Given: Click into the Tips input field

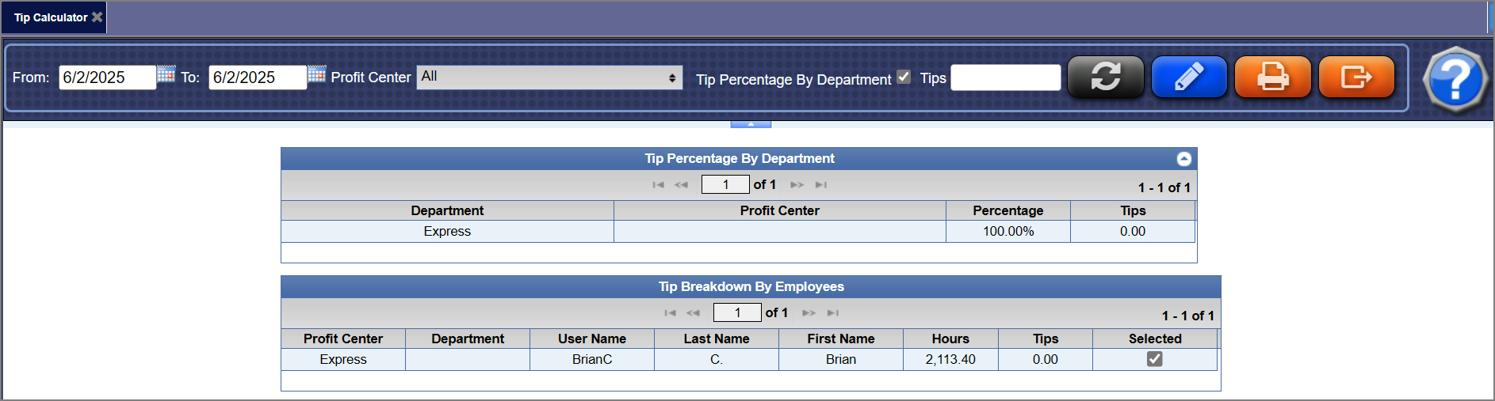Looking at the screenshot, I should pyautogui.click(x=1005, y=78).
